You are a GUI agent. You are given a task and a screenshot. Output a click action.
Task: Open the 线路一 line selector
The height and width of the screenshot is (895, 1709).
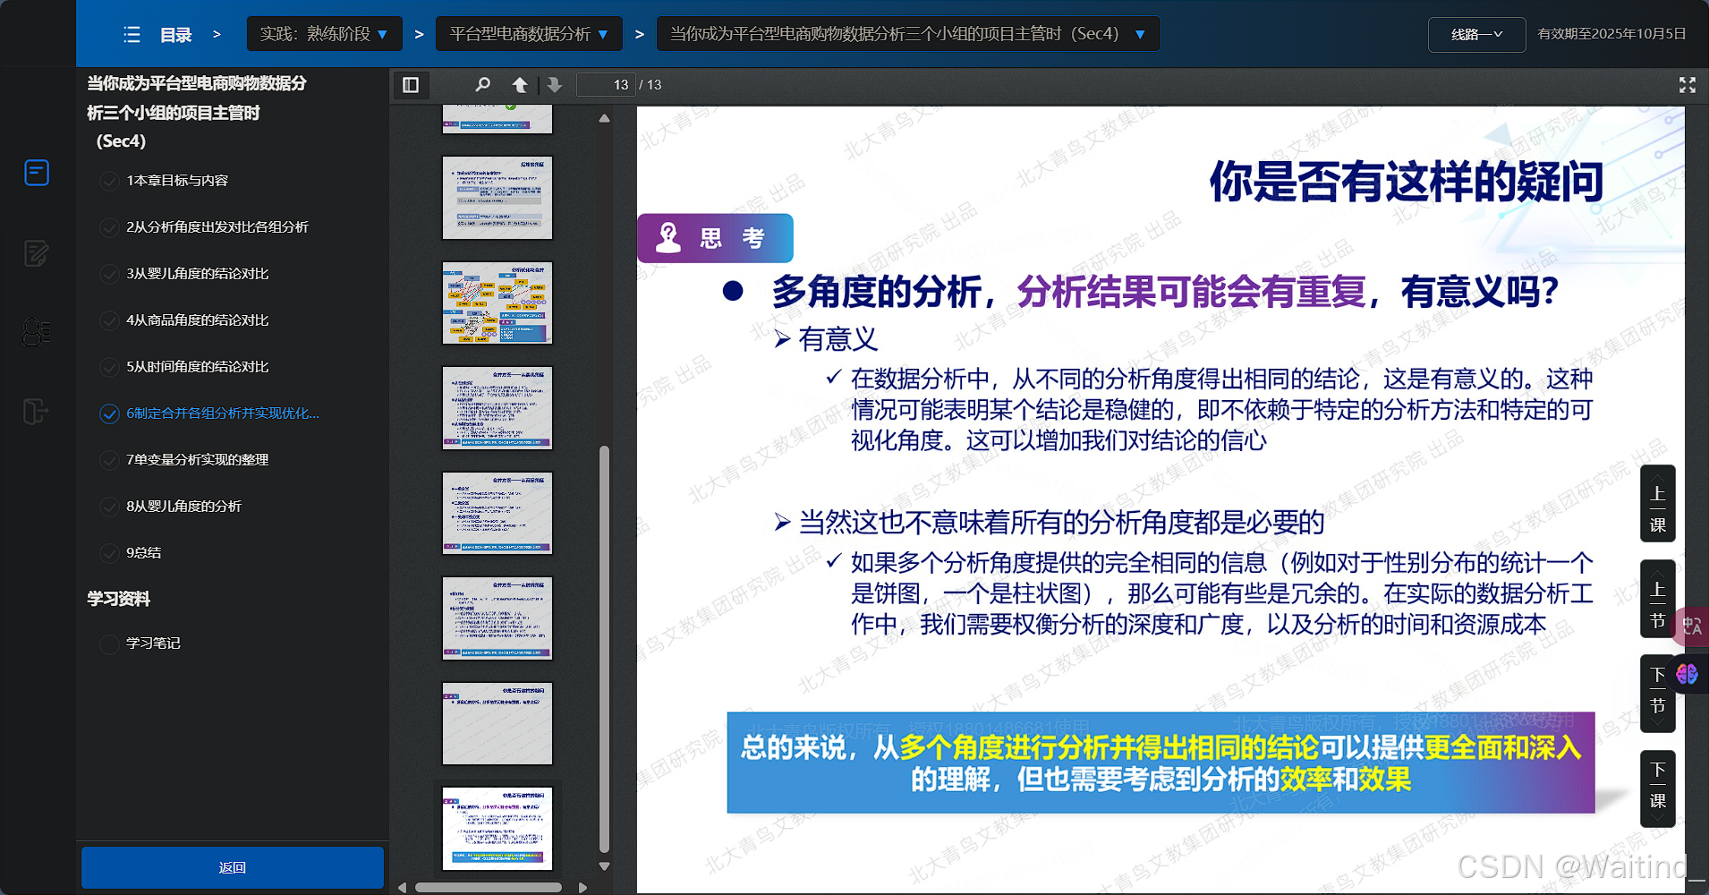point(1476,34)
